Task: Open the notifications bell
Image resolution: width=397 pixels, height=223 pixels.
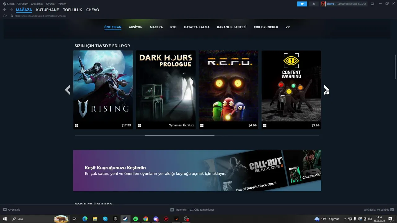Action: click(x=314, y=4)
